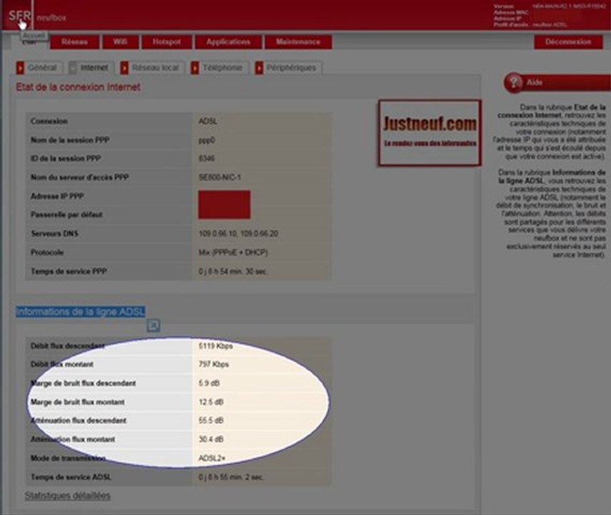
Task: Click the 'Marge de bruit flux montant' label
Action: [x=78, y=402]
